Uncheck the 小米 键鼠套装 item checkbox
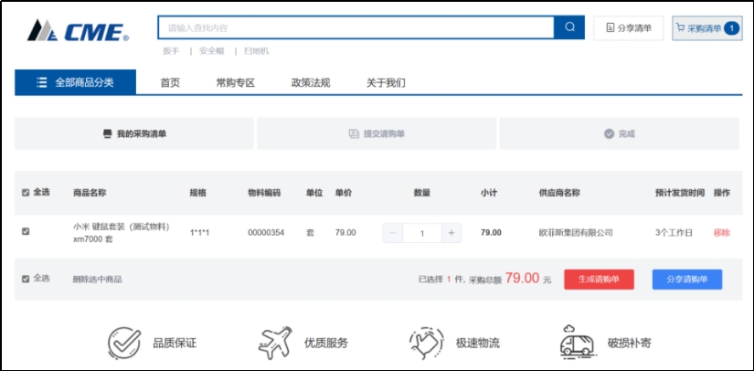This screenshot has width=754, height=371. 26,232
